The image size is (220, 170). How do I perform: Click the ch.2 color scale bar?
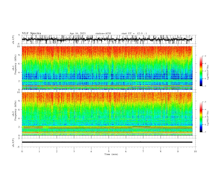pos(201,117)
